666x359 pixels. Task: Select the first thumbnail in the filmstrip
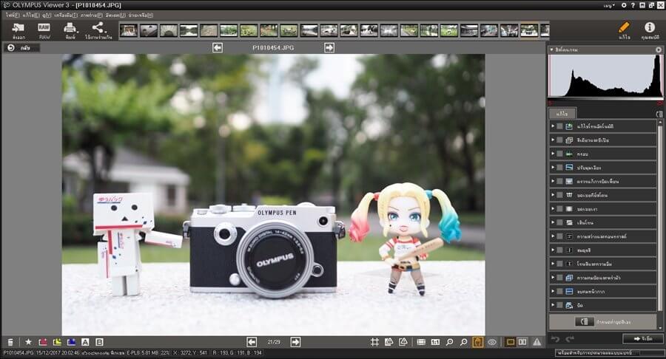[128, 30]
